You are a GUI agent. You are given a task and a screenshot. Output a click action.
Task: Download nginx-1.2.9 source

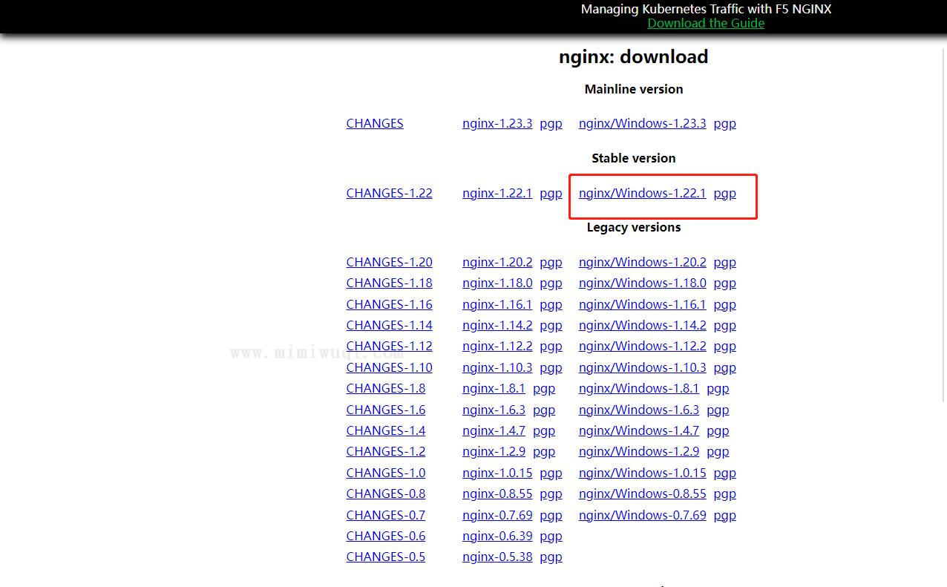click(494, 451)
